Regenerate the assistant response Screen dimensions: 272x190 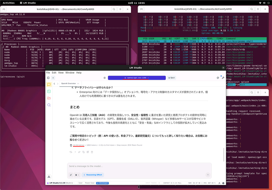coord(71,152)
